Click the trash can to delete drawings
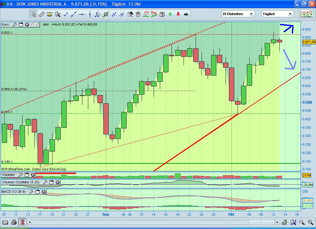Image resolution: width=316 pixels, height=229 pixels. [138, 14]
